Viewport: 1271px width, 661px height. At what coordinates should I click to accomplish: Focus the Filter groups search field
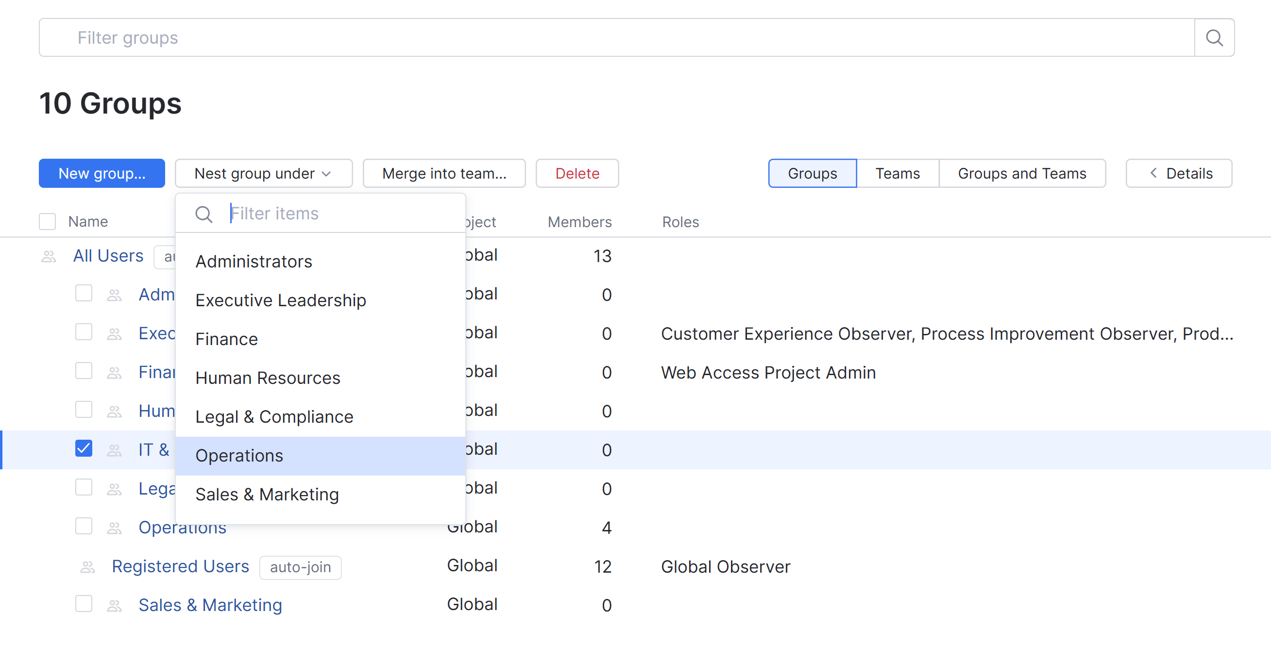[x=617, y=38]
